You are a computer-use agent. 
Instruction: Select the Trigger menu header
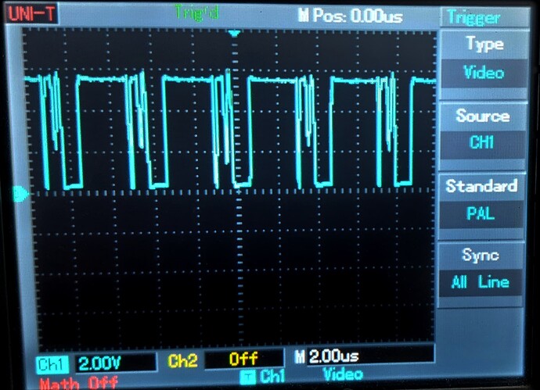point(473,17)
